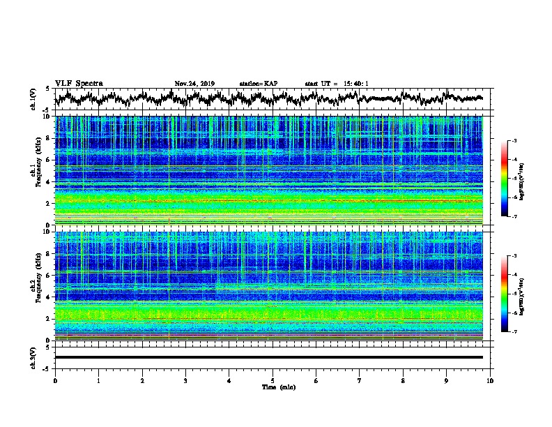The height and width of the screenshot is (427, 552).
Task: Click the time axis tick label "6"
Action: coord(316,381)
